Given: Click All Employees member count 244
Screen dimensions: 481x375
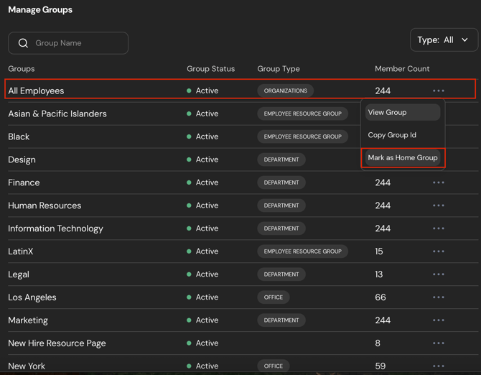Looking at the screenshot, I should (383, 91).
